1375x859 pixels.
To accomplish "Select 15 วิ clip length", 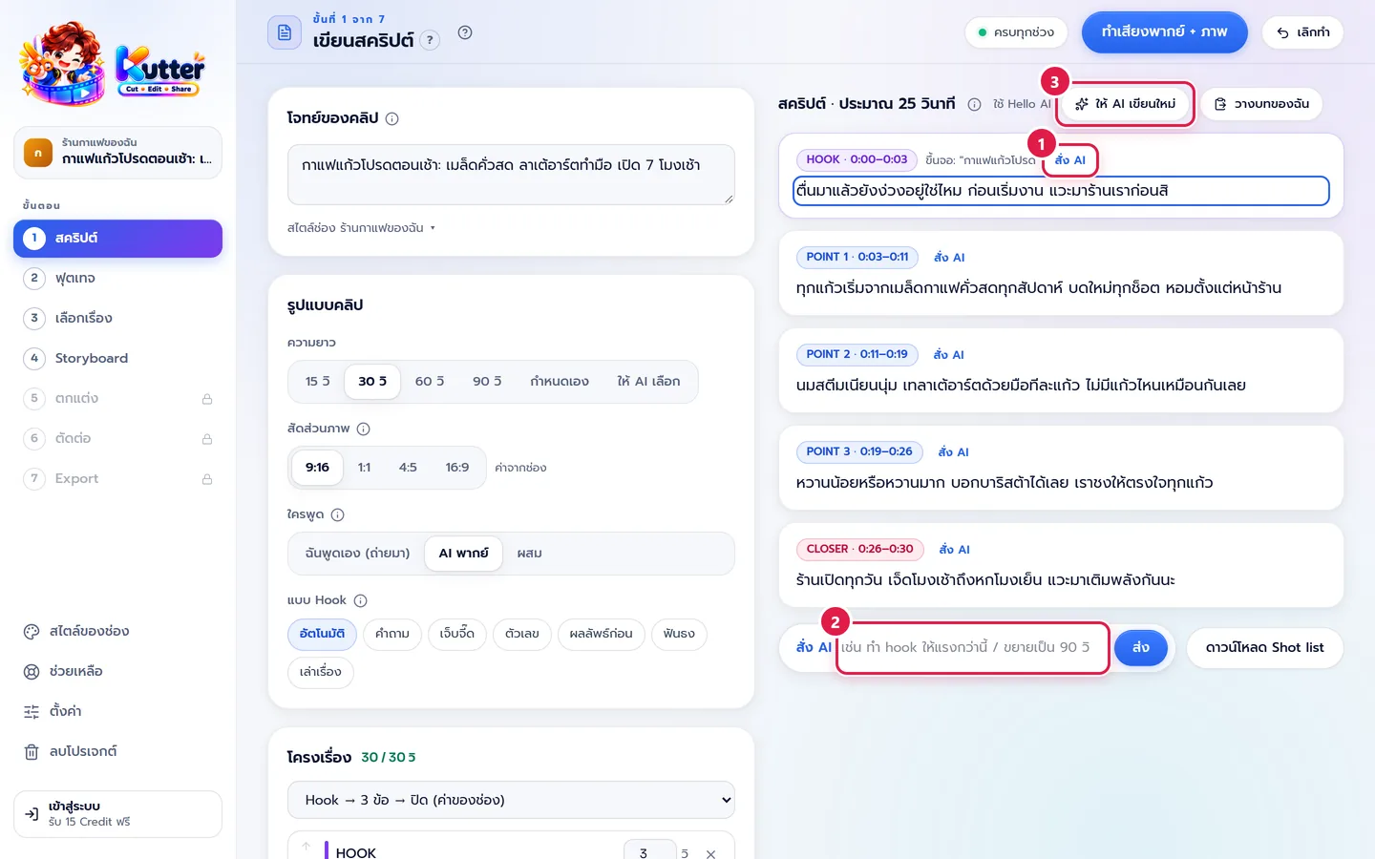I will click(317, 382).
